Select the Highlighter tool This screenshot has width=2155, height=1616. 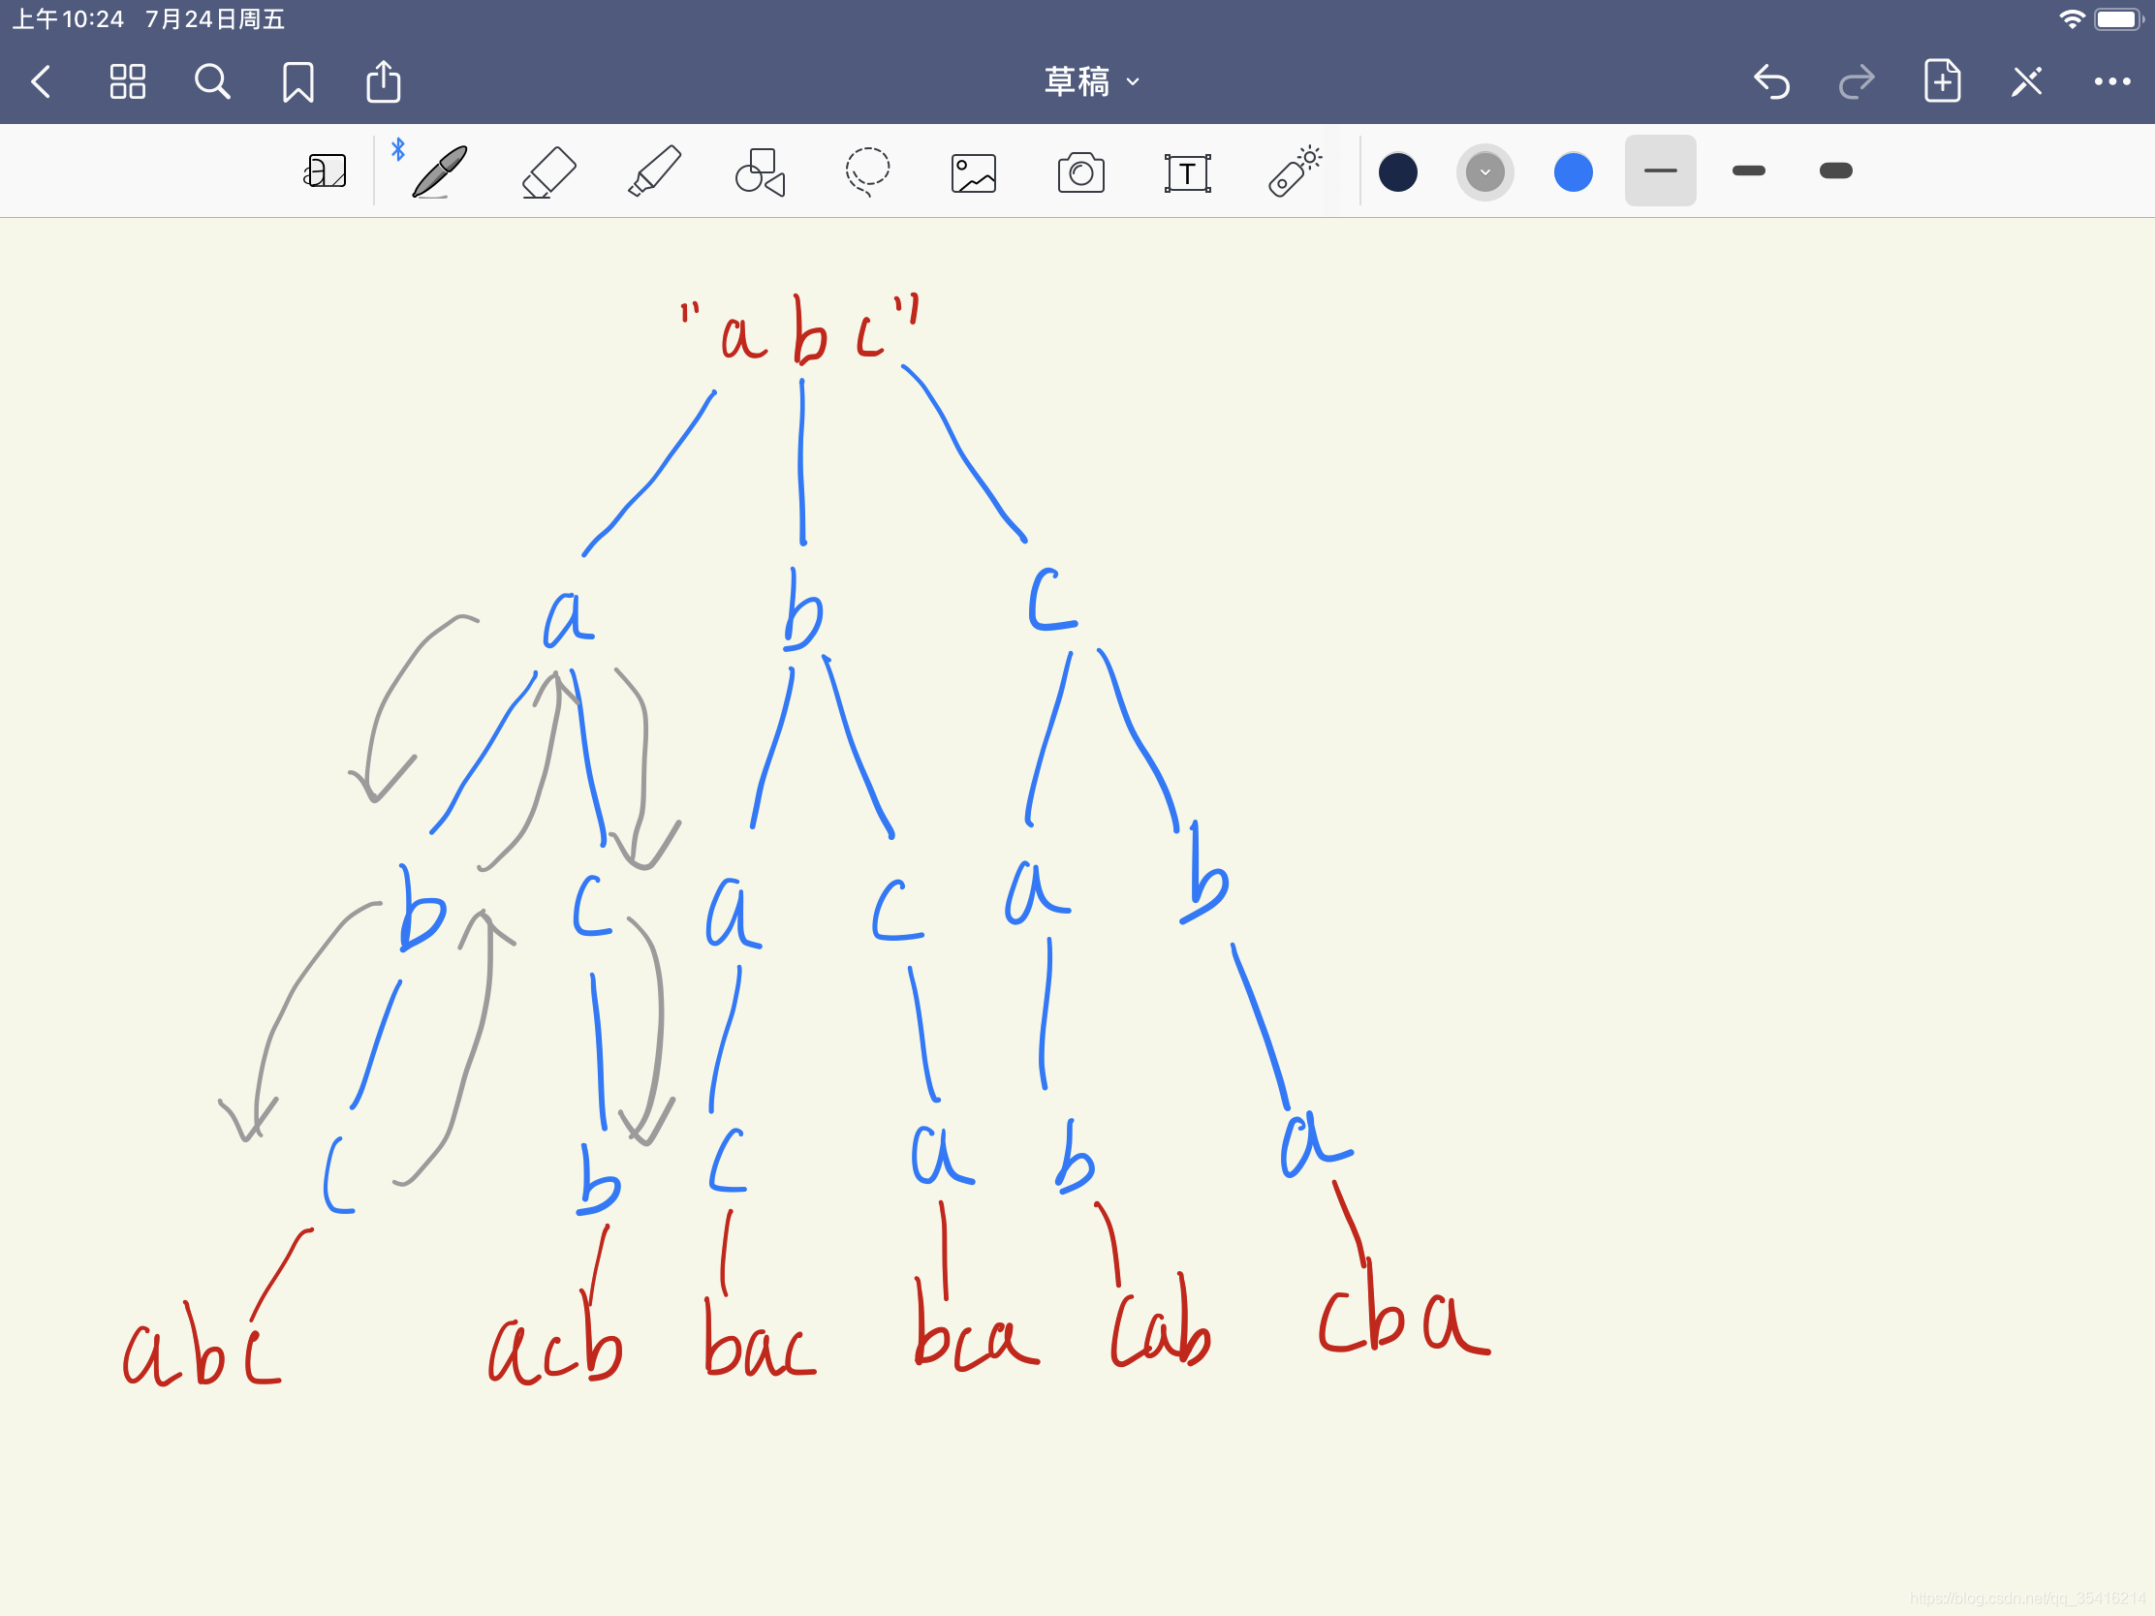click(x=655, y=171)
